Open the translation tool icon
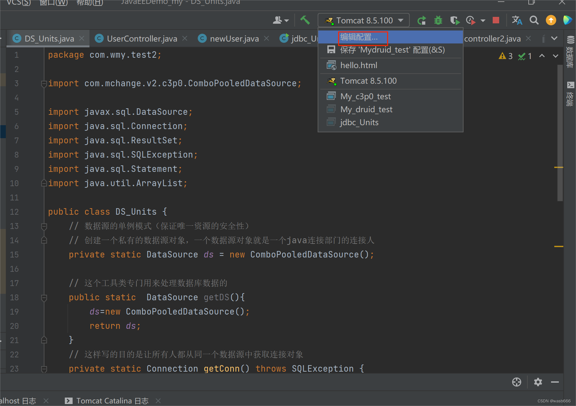576x406 pixels. coord(517,20)
